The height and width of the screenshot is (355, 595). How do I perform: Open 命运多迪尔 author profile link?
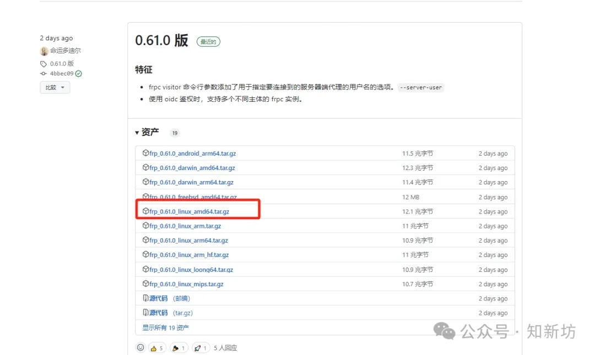coord(65,51)
